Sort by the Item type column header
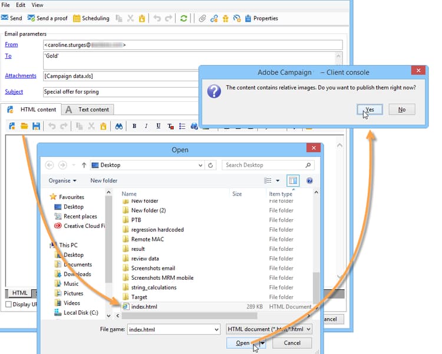 coord(281,194)
